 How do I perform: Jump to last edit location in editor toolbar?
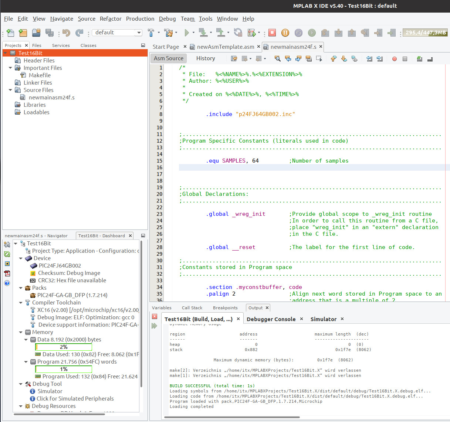[x=234, y=58]
